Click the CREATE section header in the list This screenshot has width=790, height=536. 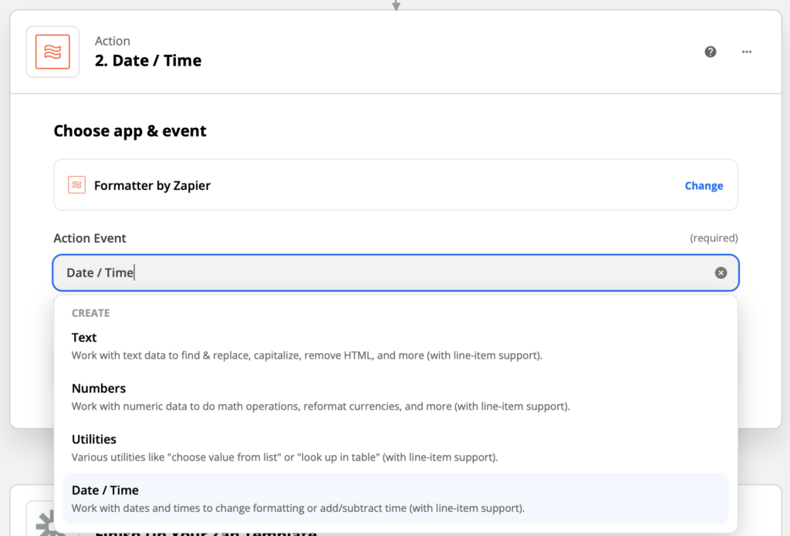pos(90,312)
